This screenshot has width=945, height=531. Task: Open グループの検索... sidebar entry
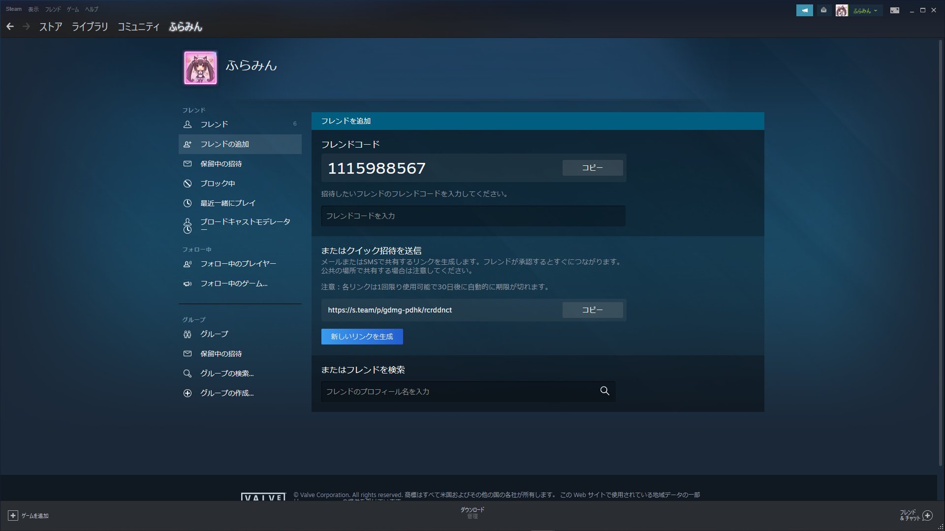[240, 374]
